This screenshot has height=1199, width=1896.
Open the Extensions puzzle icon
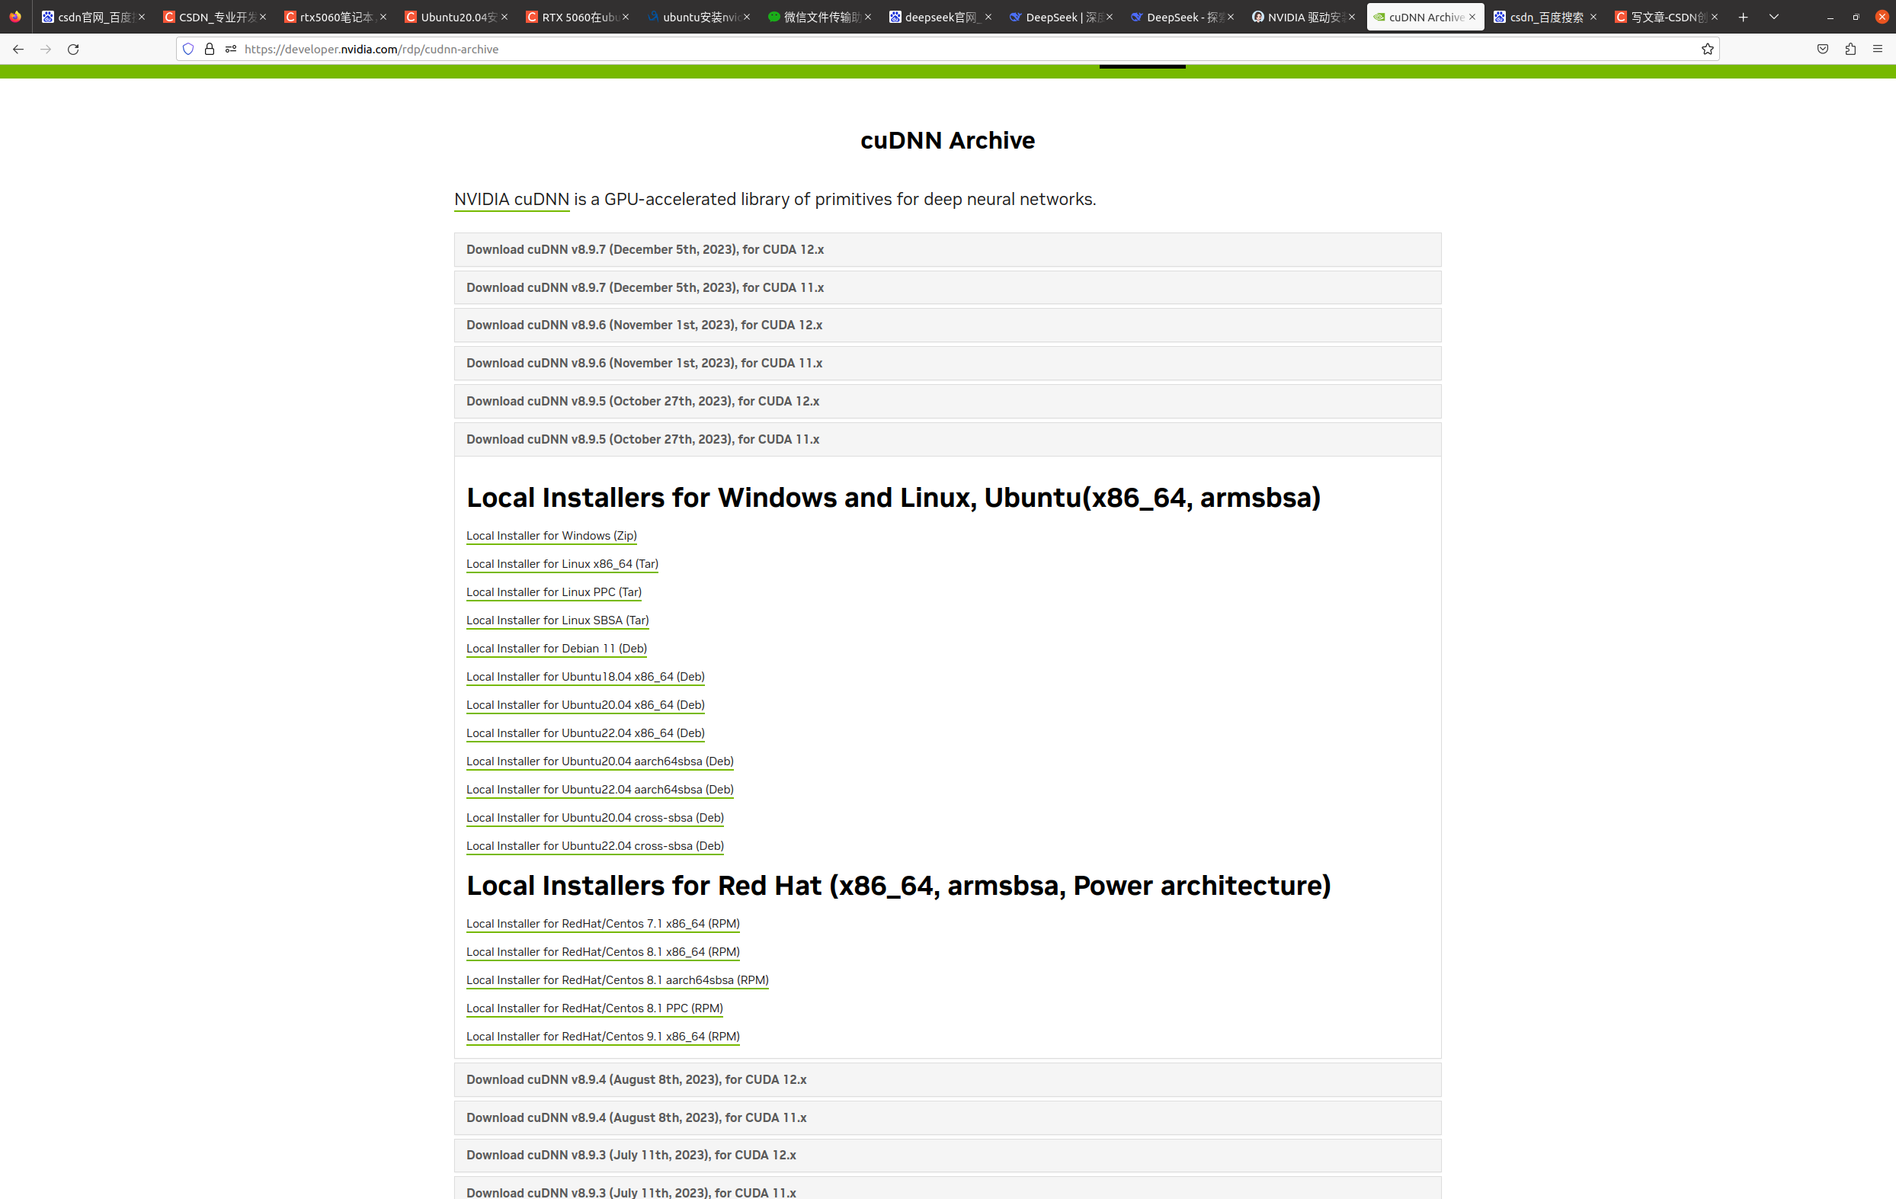click(1850, 49)
